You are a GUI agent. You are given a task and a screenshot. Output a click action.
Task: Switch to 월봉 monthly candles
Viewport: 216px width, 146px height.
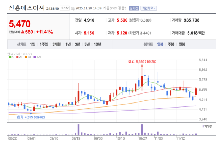coord(182,44)
